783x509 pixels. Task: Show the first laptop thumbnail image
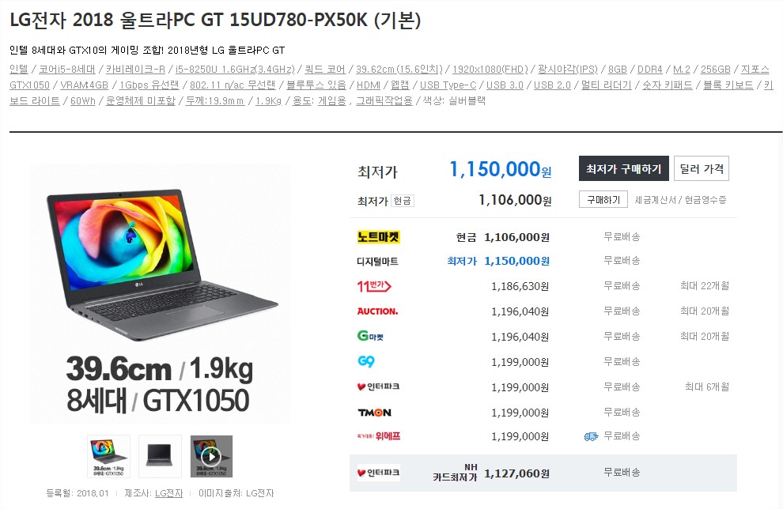point(109,456)
